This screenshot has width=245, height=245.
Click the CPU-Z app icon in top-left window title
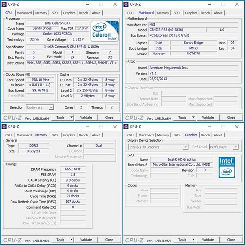click(x=4, y=4)
